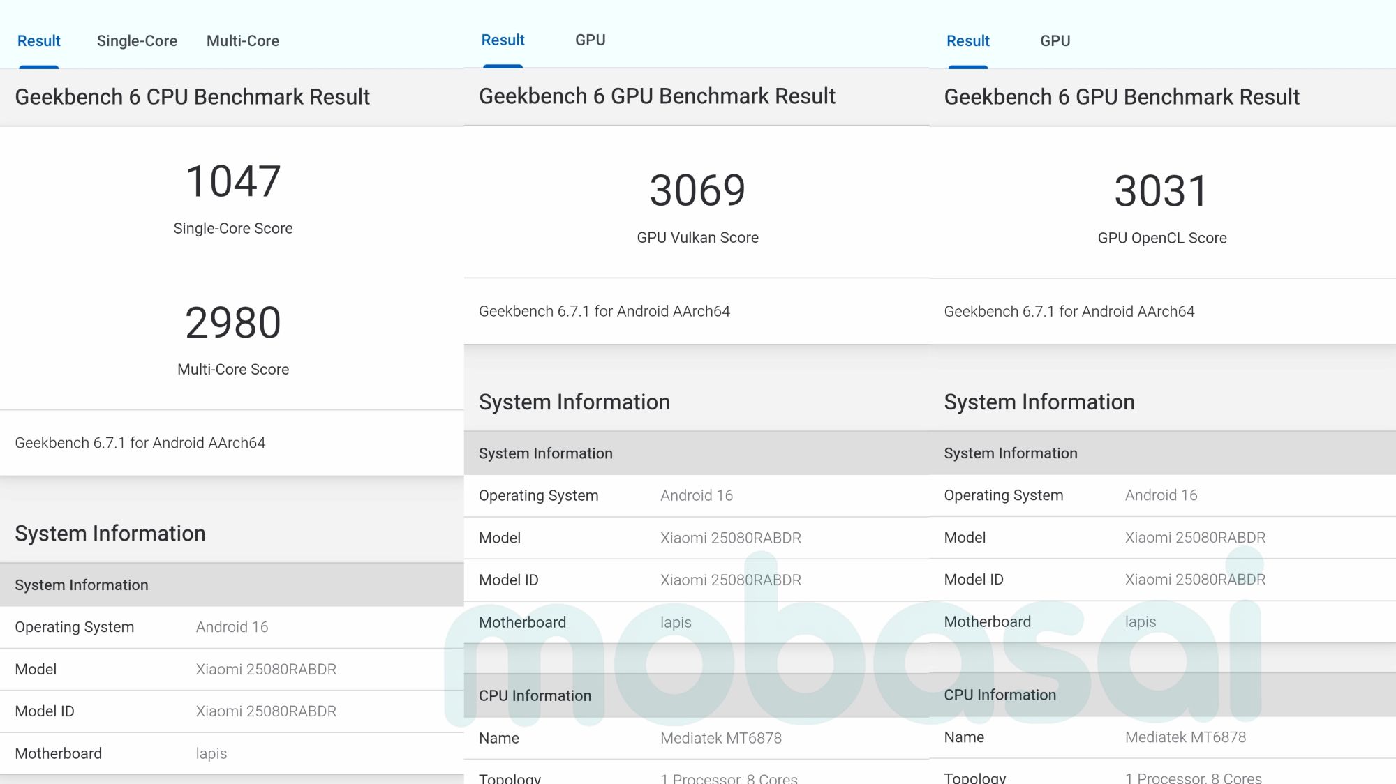Click Geekbench 6 CPU Benchmark Result heading
Viewport: 1396px width, 784px height.
point(193,97)
